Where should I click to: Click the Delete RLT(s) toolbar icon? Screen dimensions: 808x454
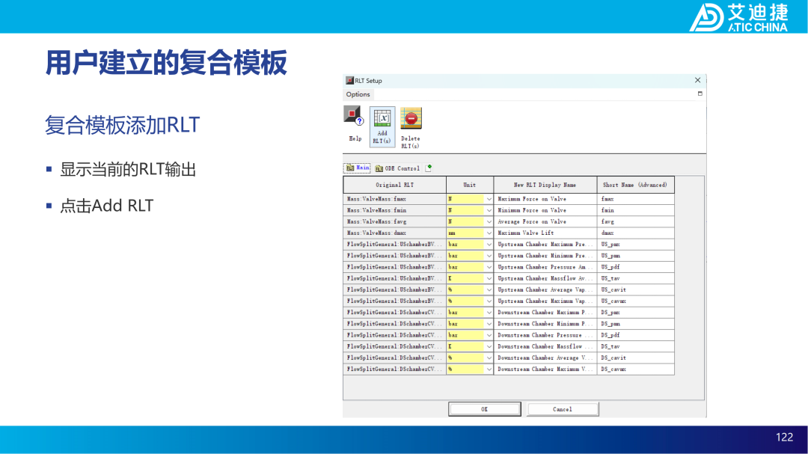click(411, 128)
